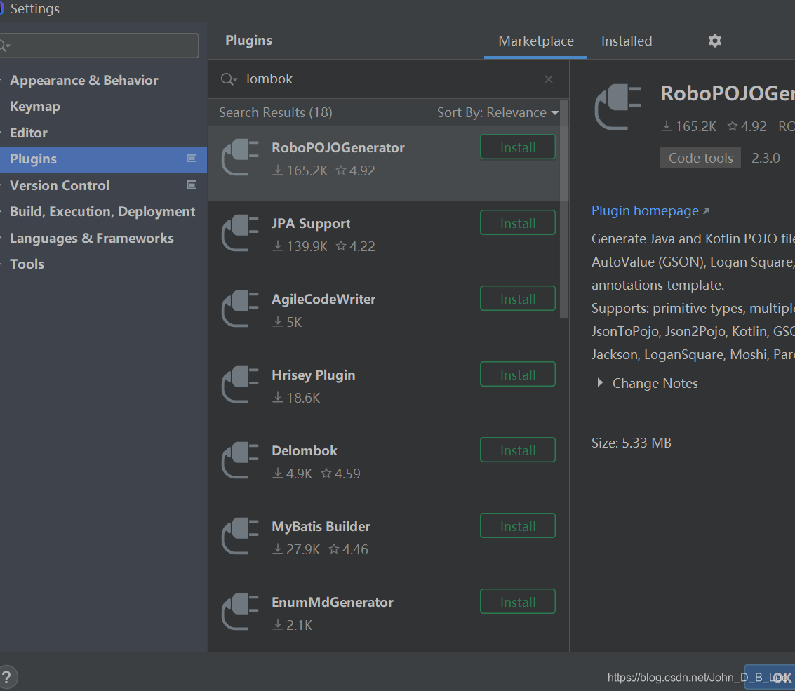
Task: Select Plugins in the settings tree
Action: pos(103,159)
